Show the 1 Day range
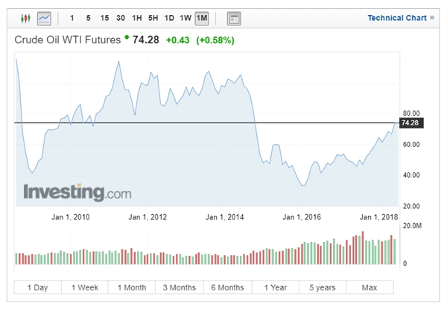 (x=37, y=287)
